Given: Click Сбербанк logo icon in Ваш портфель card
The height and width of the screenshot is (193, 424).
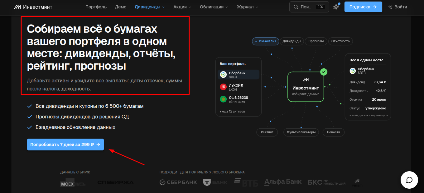Looking at the screenshot, I should pos(223,75).
